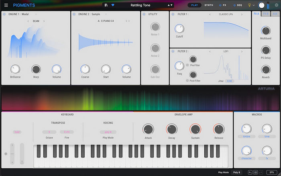Switch to the FX B tab
The width and height of the screenshot is (281, 176).
click(x=265, y=14)
